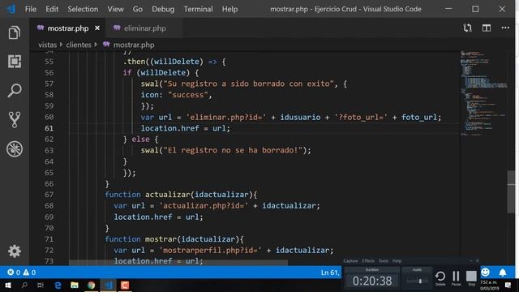Open the Windows Start menu
The width and height of the screenshot is (519, 292).
[x=8, y=285]
